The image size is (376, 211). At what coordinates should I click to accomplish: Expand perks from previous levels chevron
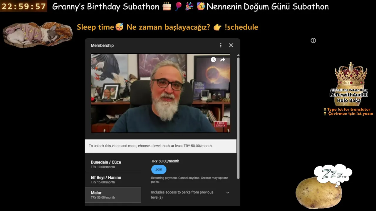coord(228,193)
